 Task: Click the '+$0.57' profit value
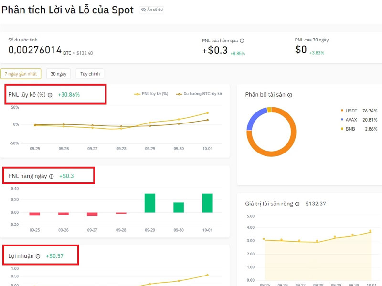coord(54,256)
